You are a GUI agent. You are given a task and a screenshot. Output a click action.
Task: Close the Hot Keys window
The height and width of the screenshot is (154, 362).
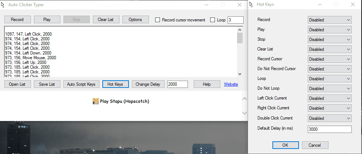[353, 4]
